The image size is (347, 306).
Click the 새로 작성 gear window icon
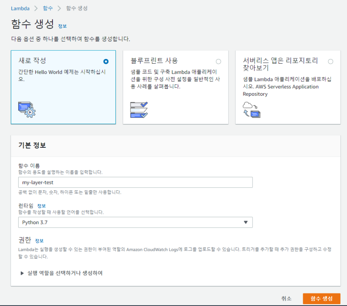27,110
